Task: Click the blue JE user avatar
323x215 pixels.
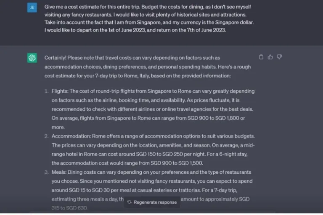Action: [x=32, y=8]
